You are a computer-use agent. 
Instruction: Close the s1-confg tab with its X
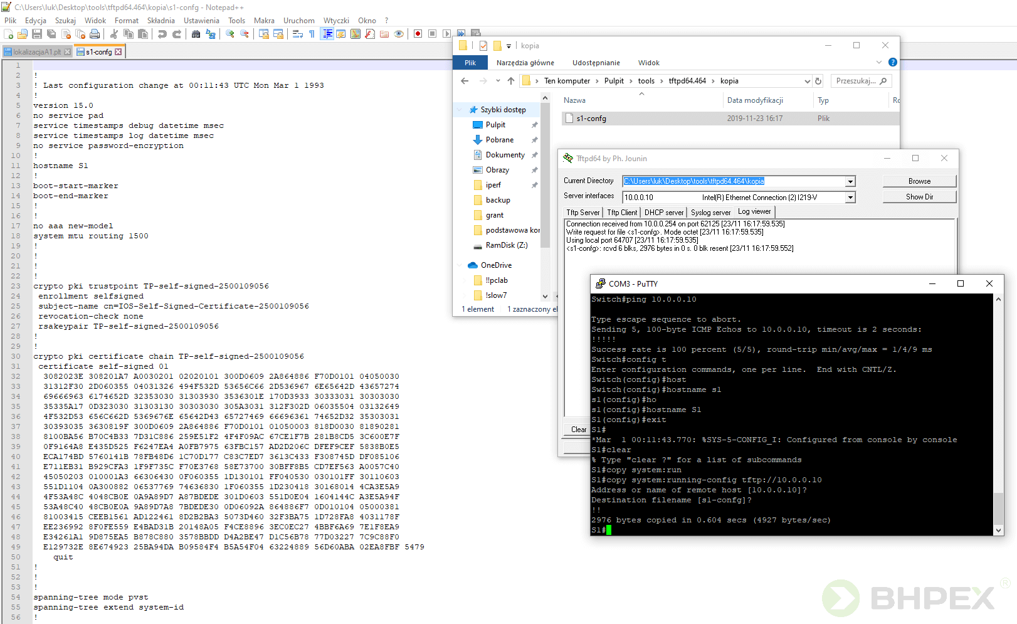(118, 52)
